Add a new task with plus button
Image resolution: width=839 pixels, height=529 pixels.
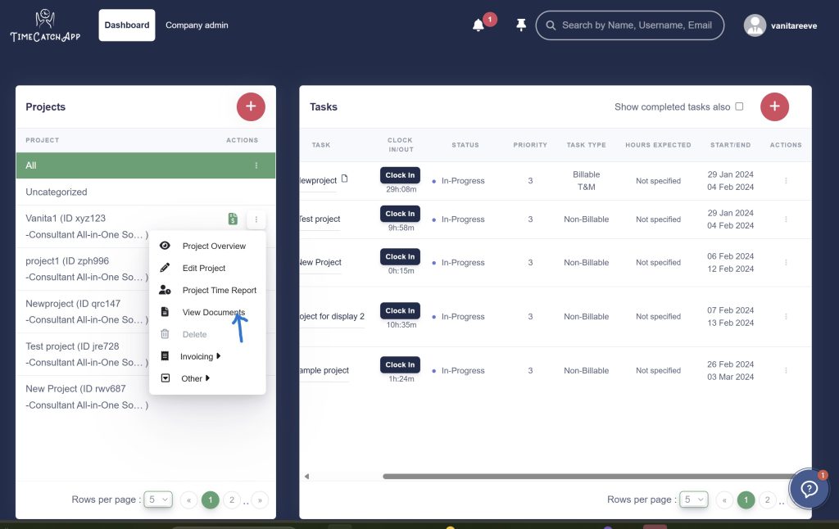[774, 106]
